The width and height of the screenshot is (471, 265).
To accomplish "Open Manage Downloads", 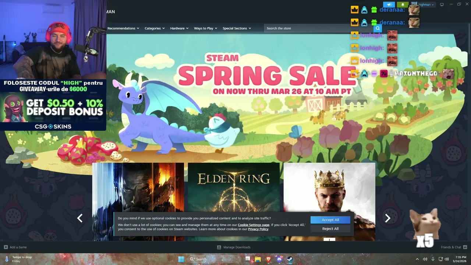I will tap(234, 247).
